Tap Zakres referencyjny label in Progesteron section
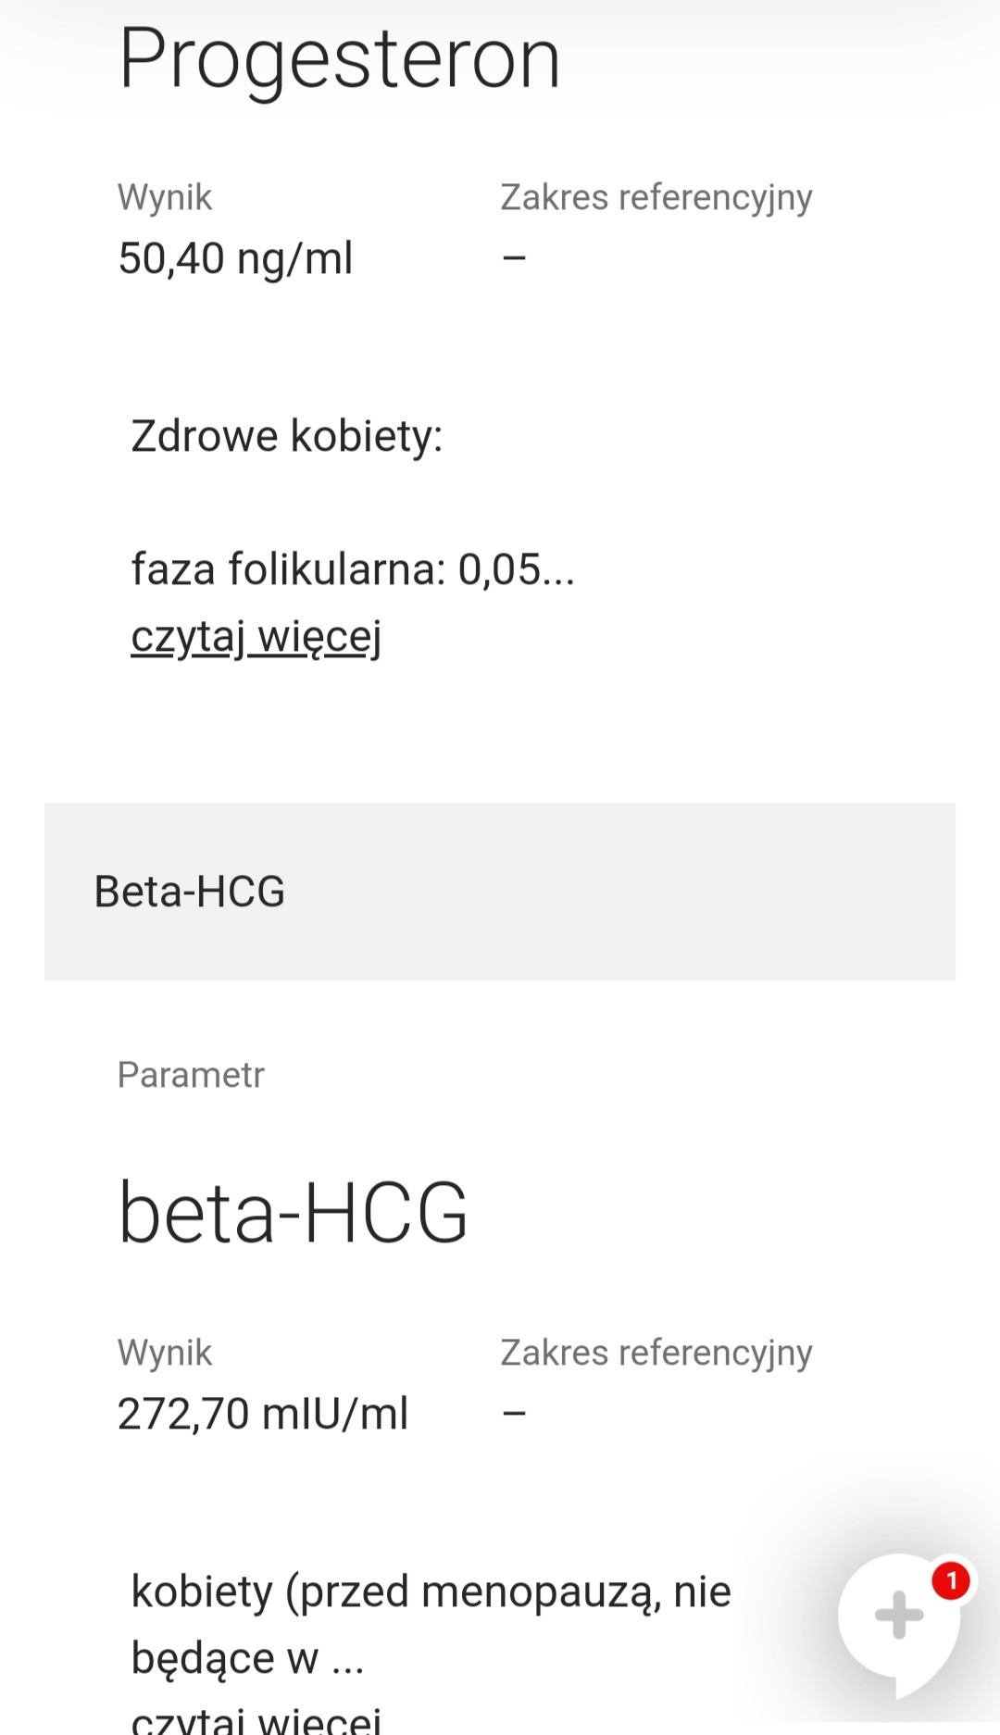The width and height of the screenshot is (1000, 1735). coord(656,197)
